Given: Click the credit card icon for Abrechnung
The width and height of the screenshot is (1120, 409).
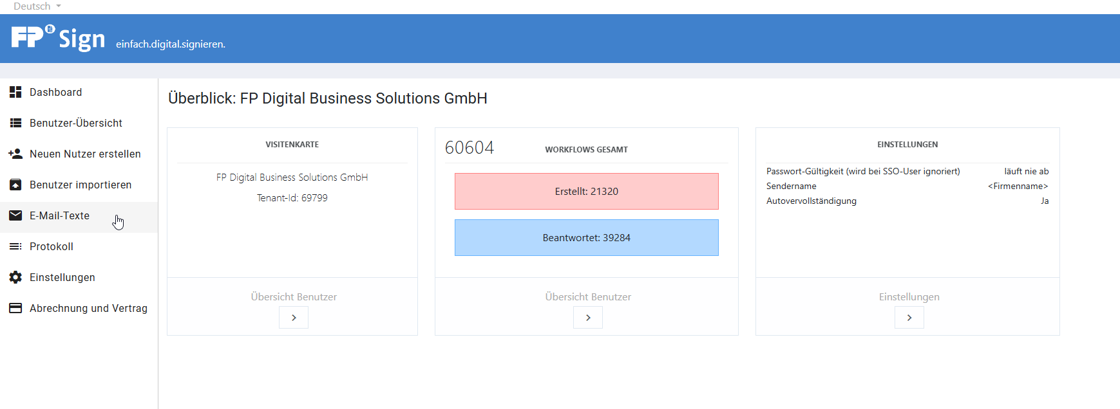Looking at the screenshot, I should (x=15, y=308).
